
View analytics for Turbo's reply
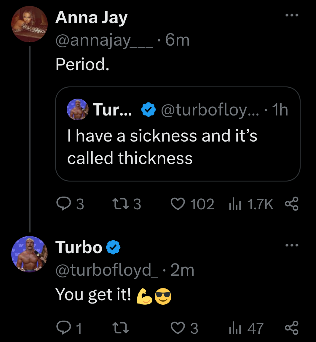(235, 328)
